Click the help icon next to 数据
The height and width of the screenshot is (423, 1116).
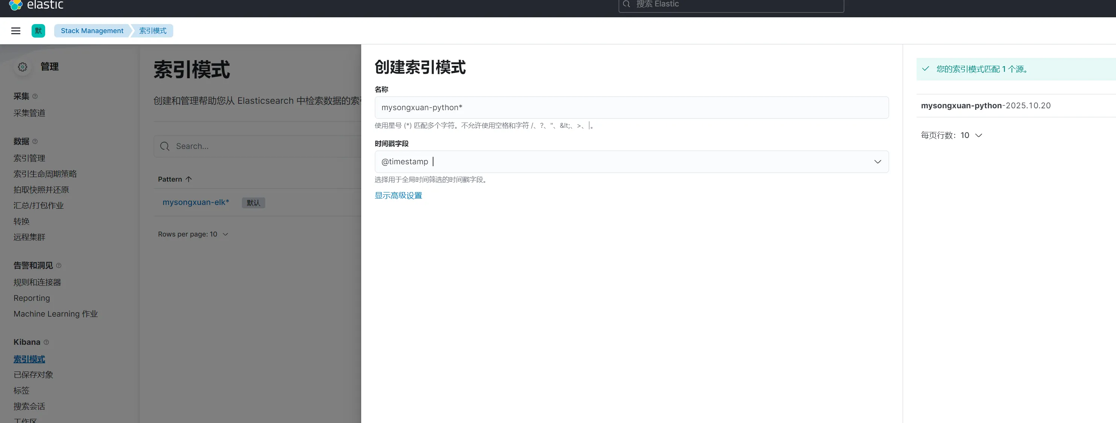(x=35, y=141)
